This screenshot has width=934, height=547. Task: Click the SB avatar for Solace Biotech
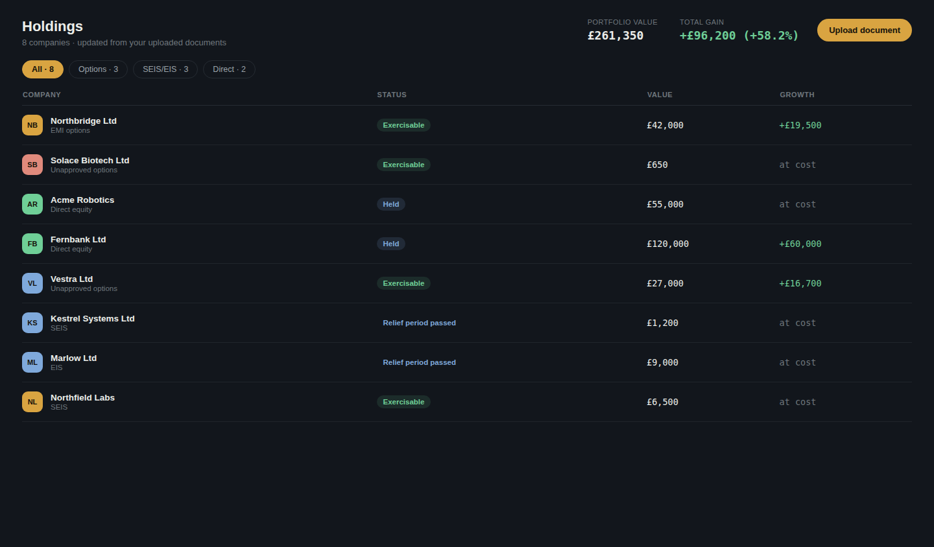click(x=32, y=165)
